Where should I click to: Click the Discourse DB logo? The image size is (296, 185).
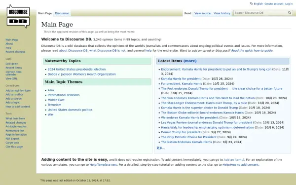pos(18,16)
